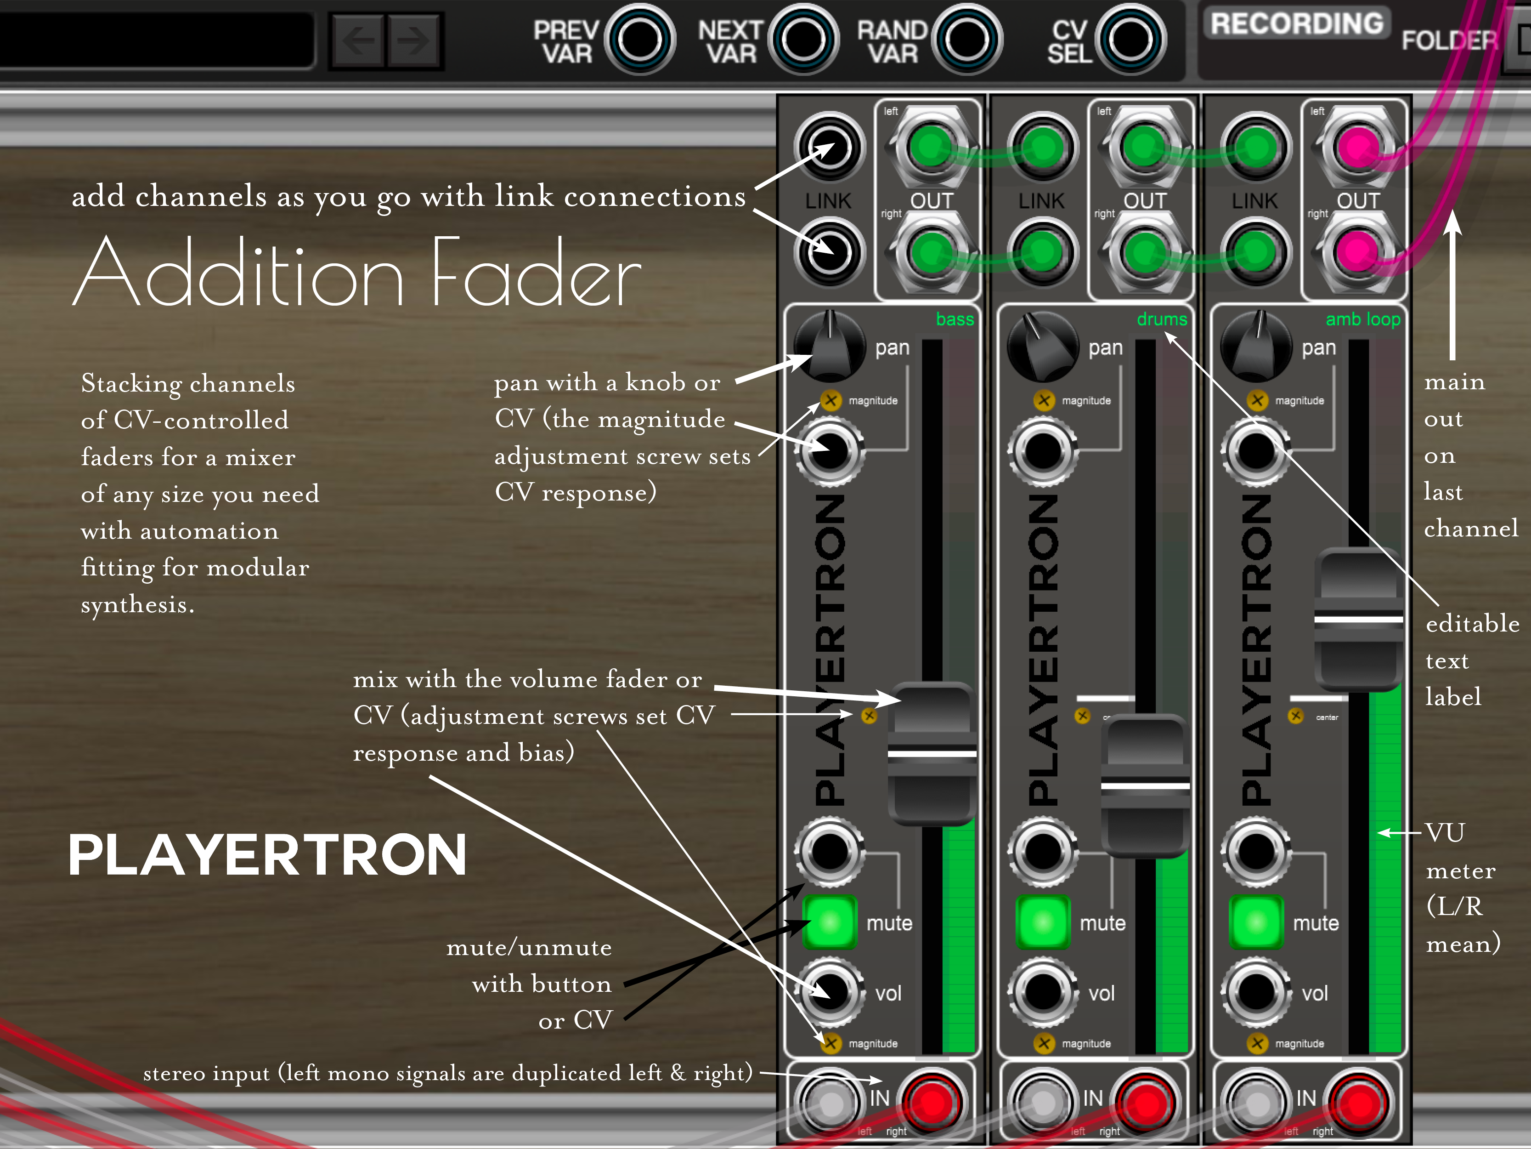The image size is (1531, 1149).
Task: Toggle the bass channel mute button
Action: point(829,922)
